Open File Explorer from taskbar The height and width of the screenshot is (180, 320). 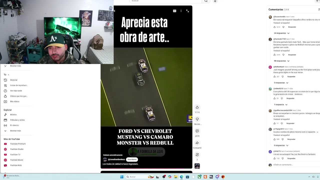click(175, 177)
